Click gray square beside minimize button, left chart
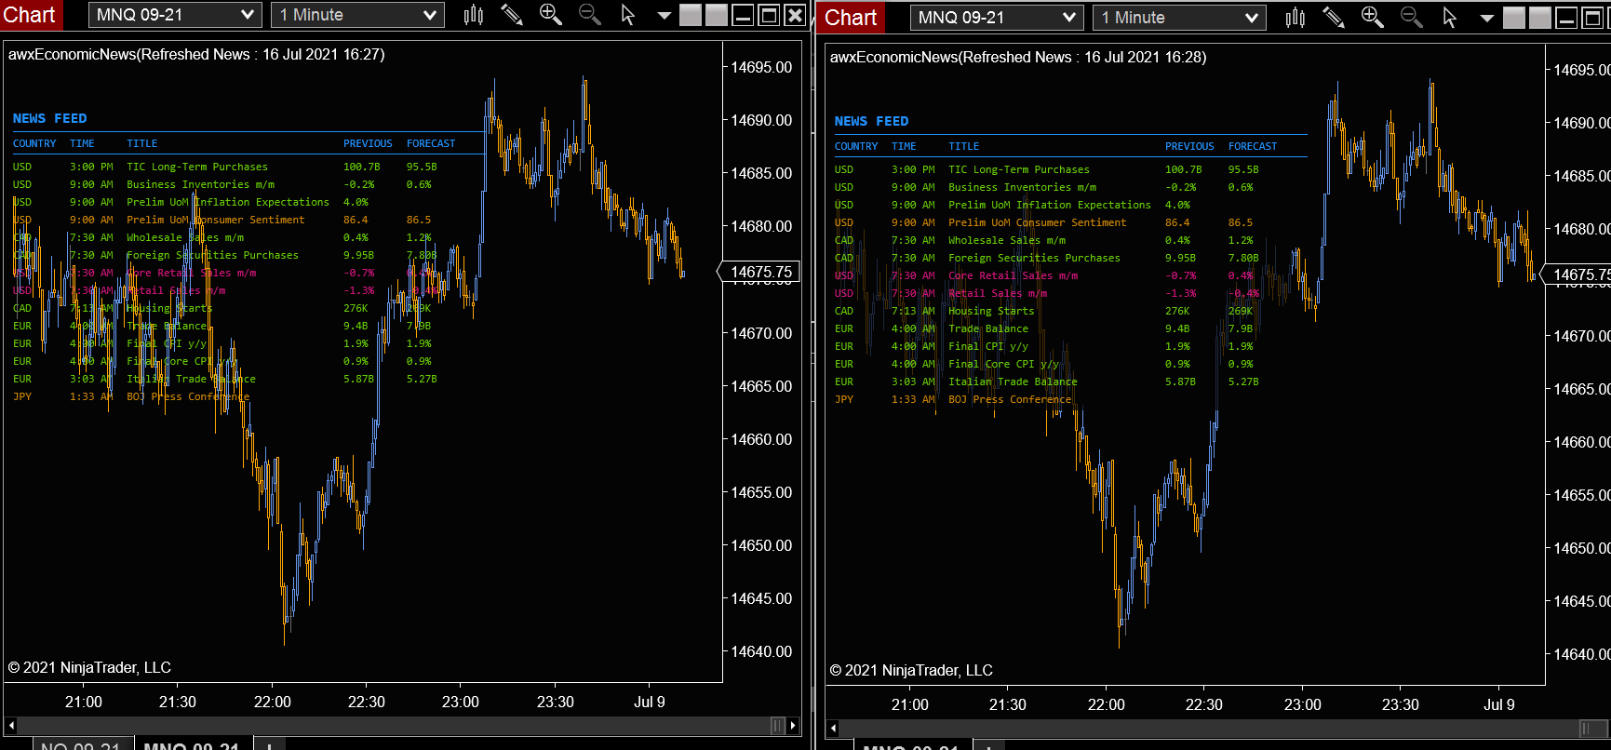This screenshot has height=750, width=1611. (717, 15)
